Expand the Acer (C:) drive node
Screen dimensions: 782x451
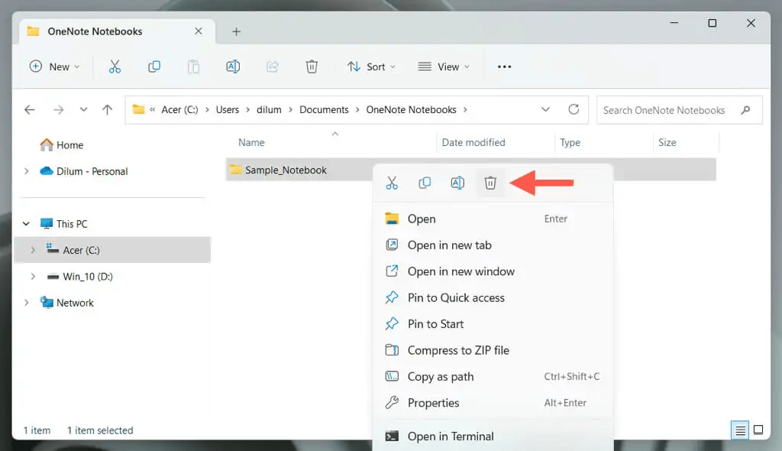pyautogui.click(x=33, y=250)
